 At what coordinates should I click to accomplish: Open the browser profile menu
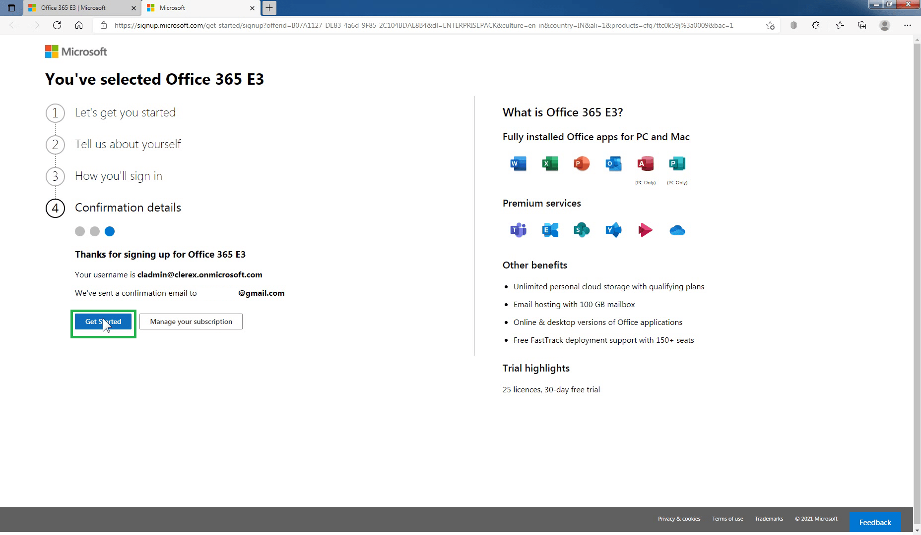(x=884, y=25)
